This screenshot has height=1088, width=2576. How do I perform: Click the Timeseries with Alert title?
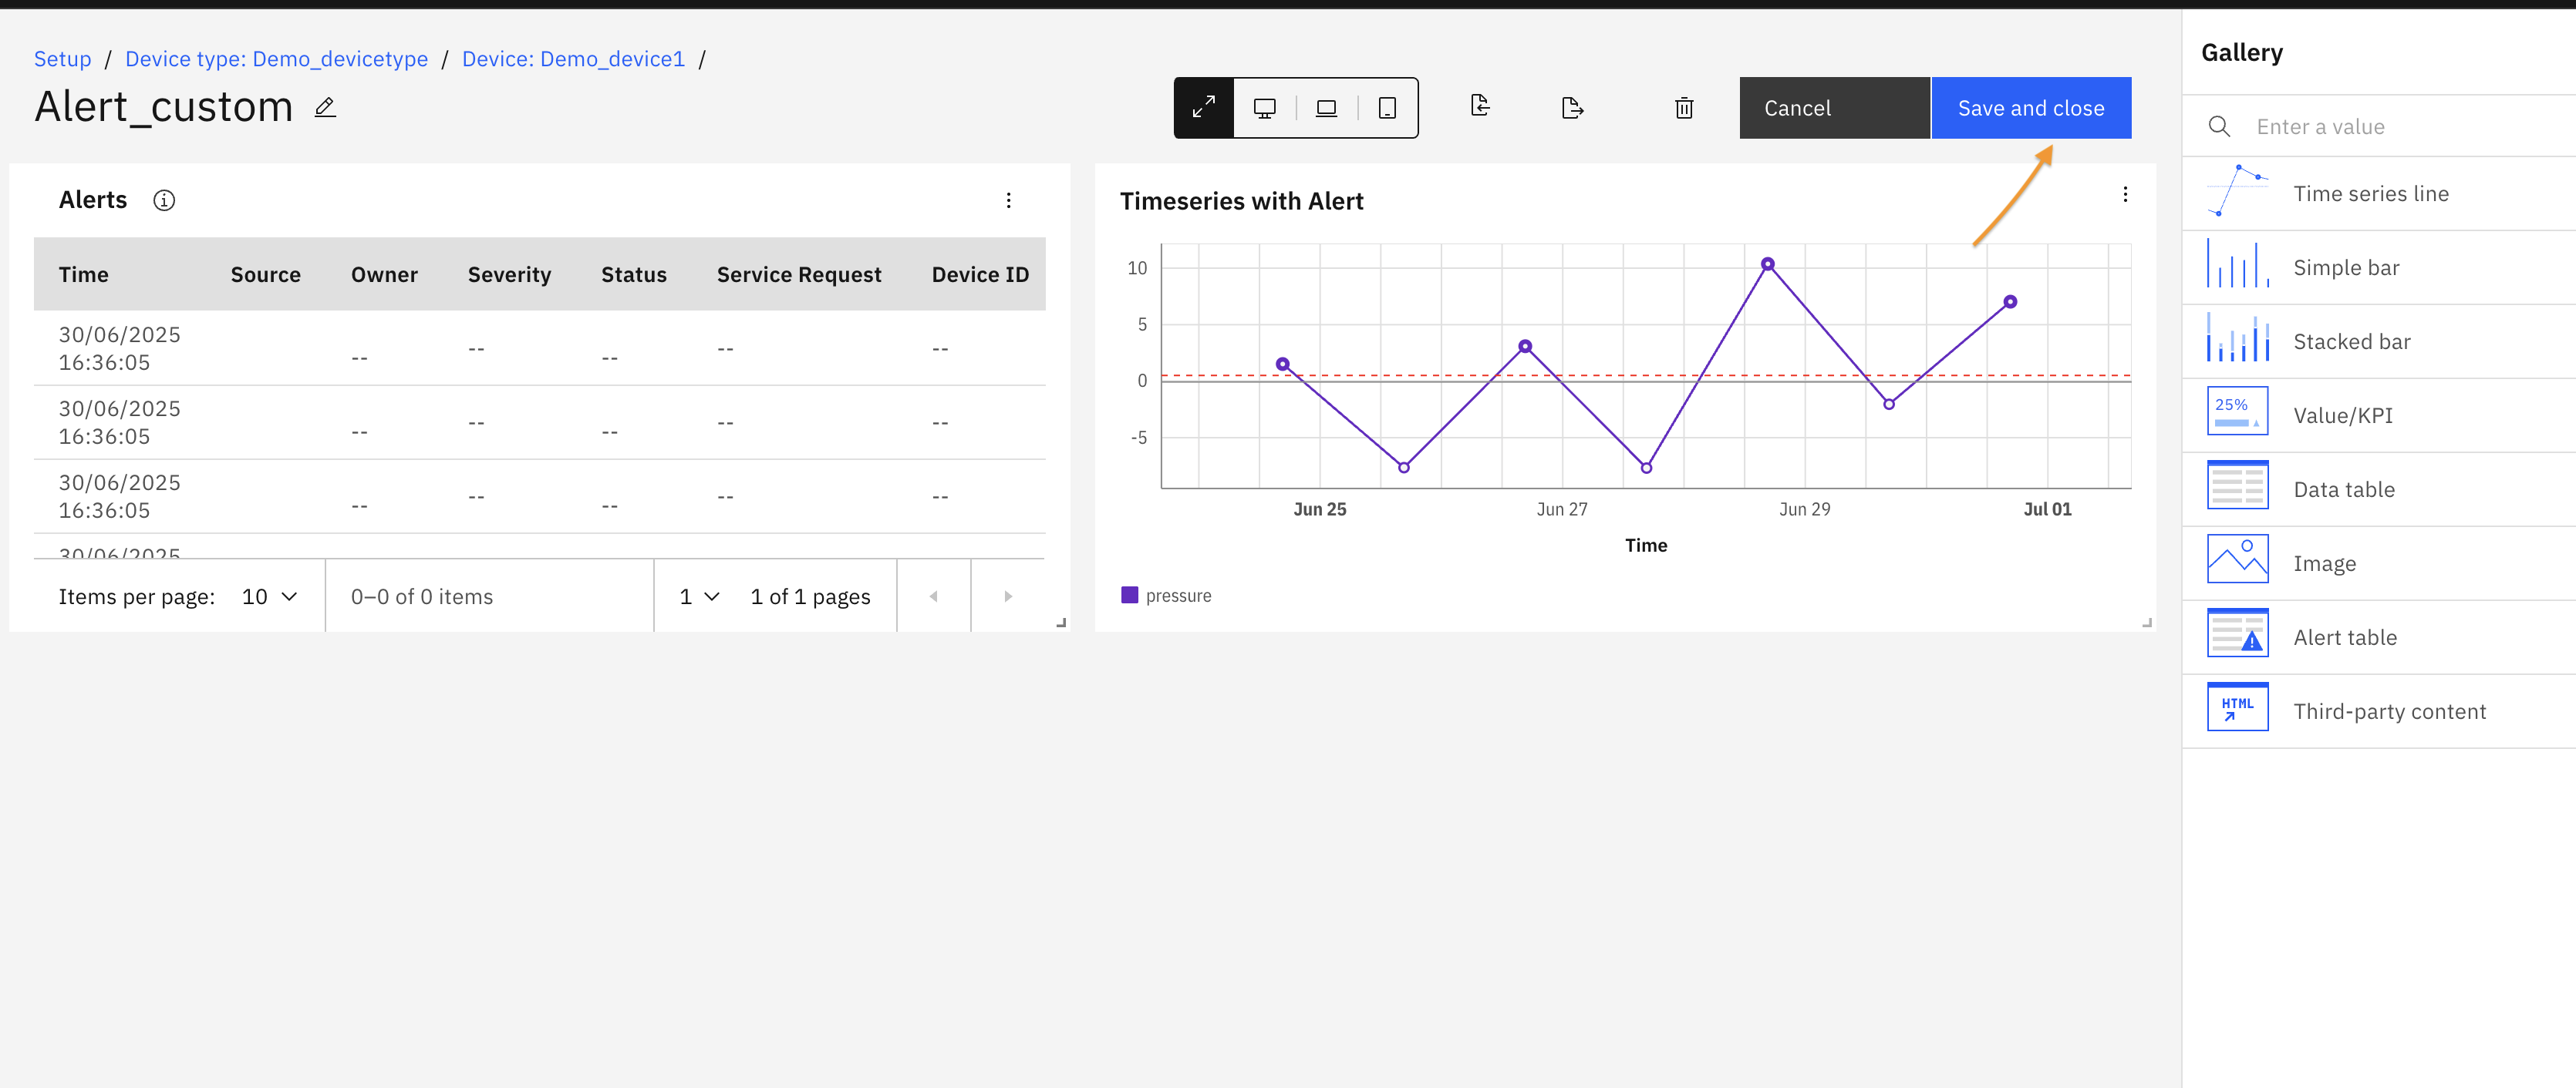pos(1241,202)
